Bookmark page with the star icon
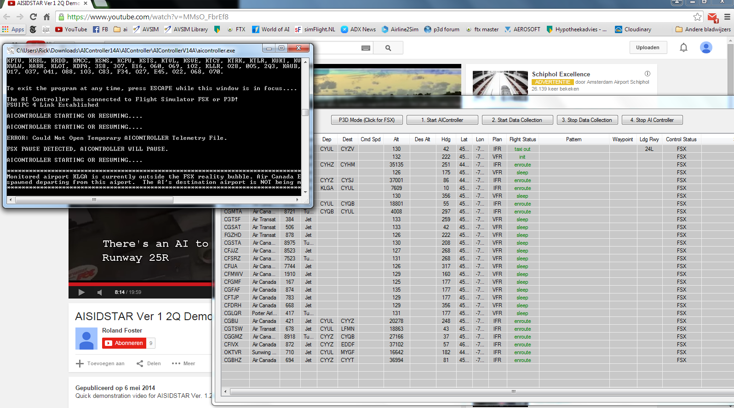Image resolution: width=734 pixels, height=408 pixels. click(697, 17)
